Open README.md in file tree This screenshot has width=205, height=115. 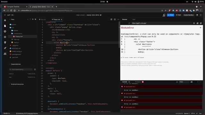16,48
